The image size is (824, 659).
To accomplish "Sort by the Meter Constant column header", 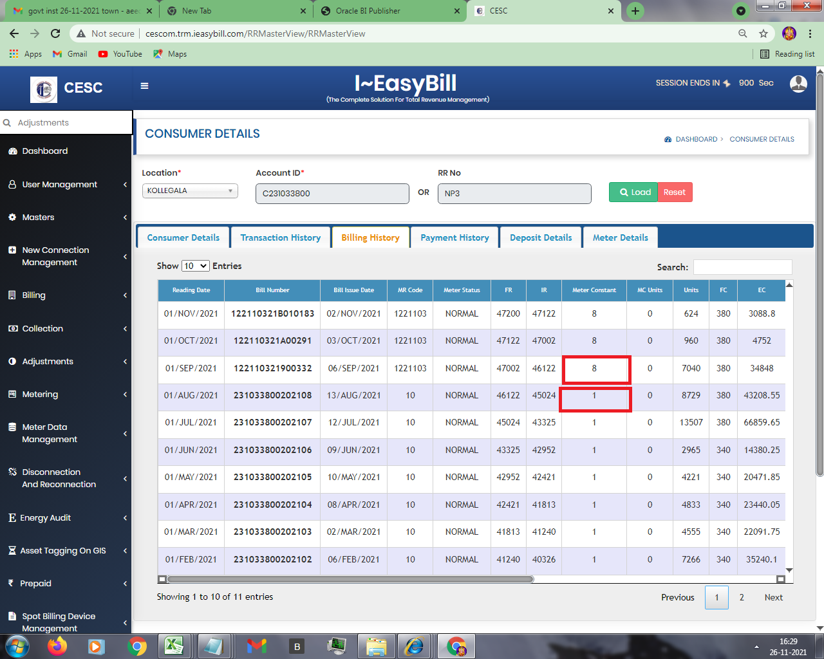I will pos(594,290).
